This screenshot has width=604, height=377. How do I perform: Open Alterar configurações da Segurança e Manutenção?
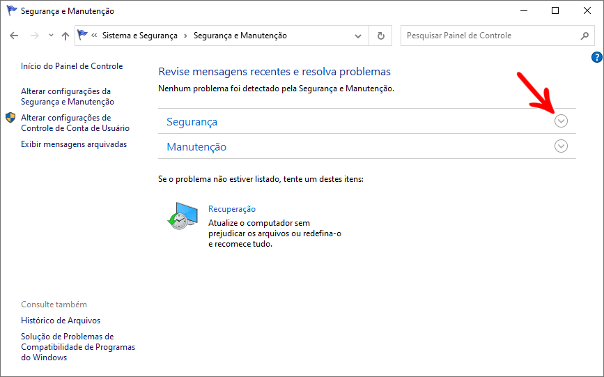(68, 96)
